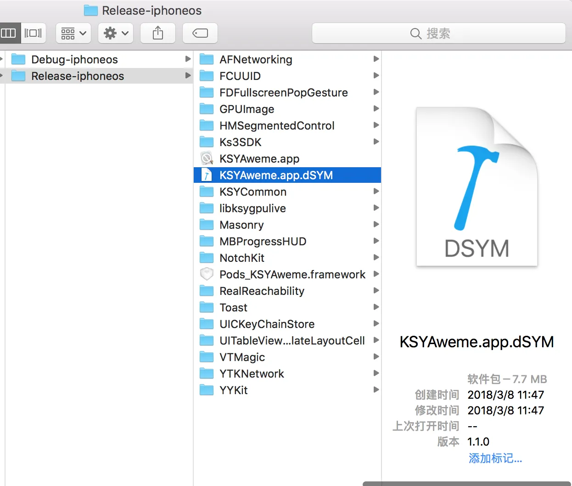Click inside the 搜索 search field
572x486 pixels.
tap(438, 34)
